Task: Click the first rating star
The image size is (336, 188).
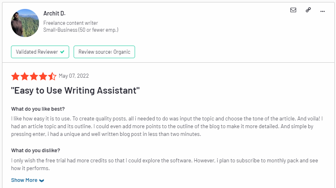Action: [x=15, y=77]
